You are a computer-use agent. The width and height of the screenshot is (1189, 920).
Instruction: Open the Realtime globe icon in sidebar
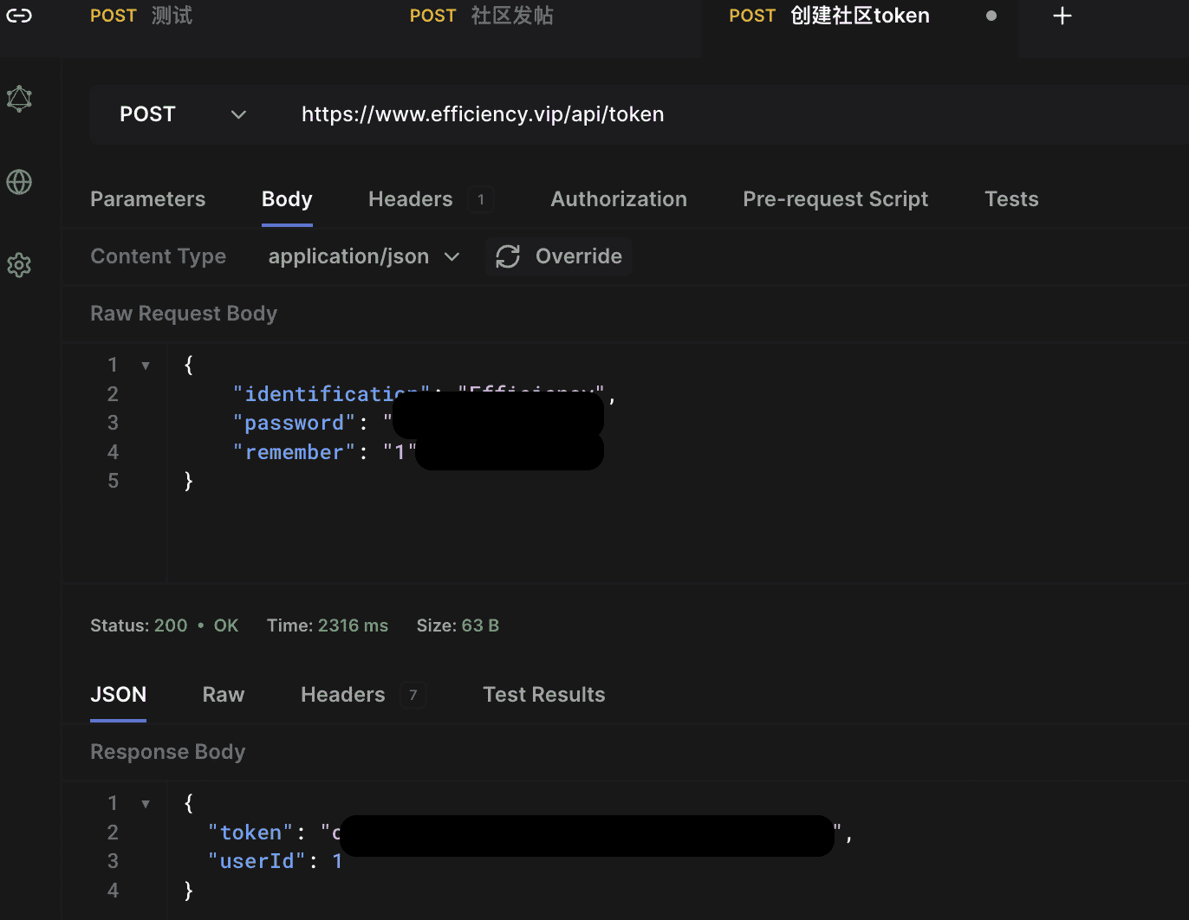click(19, 182)
